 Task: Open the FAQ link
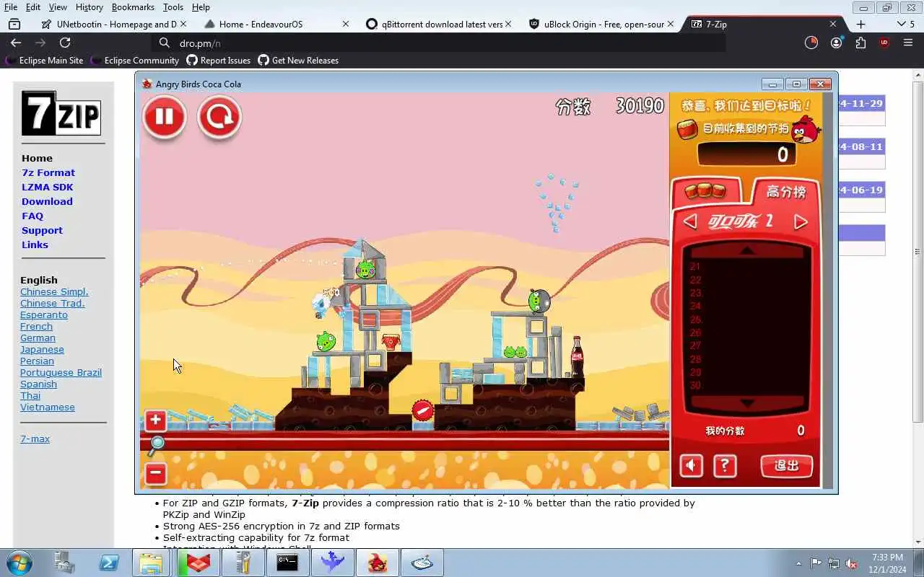(32, 216)
